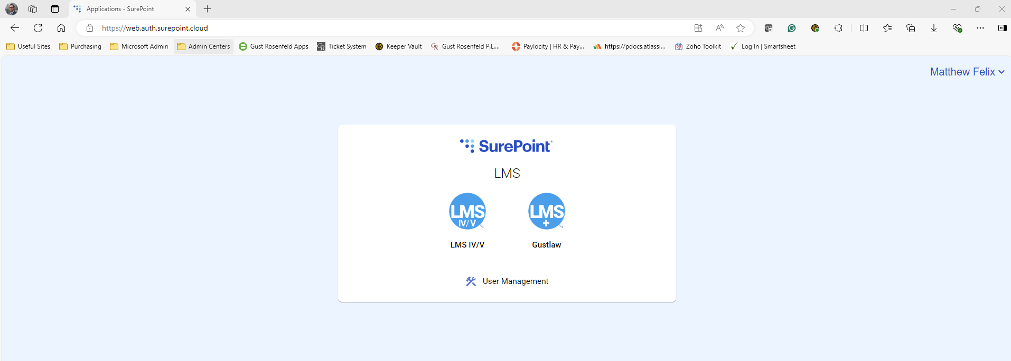
Task: Click the address bar URL field
Action: coord(370,28)
